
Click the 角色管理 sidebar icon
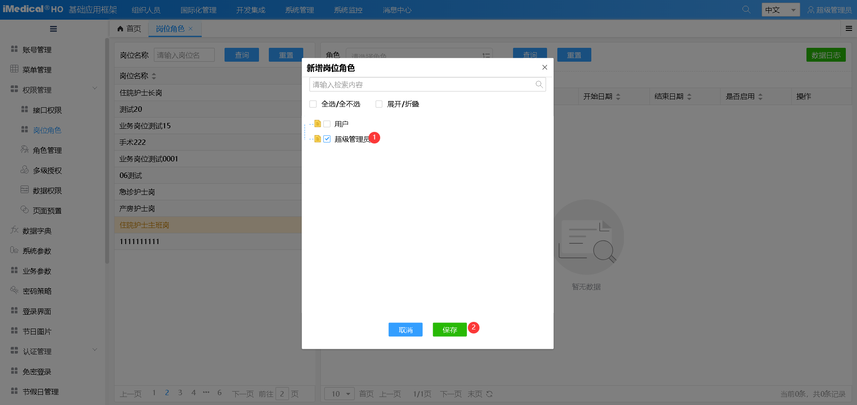tap(25, 150)
